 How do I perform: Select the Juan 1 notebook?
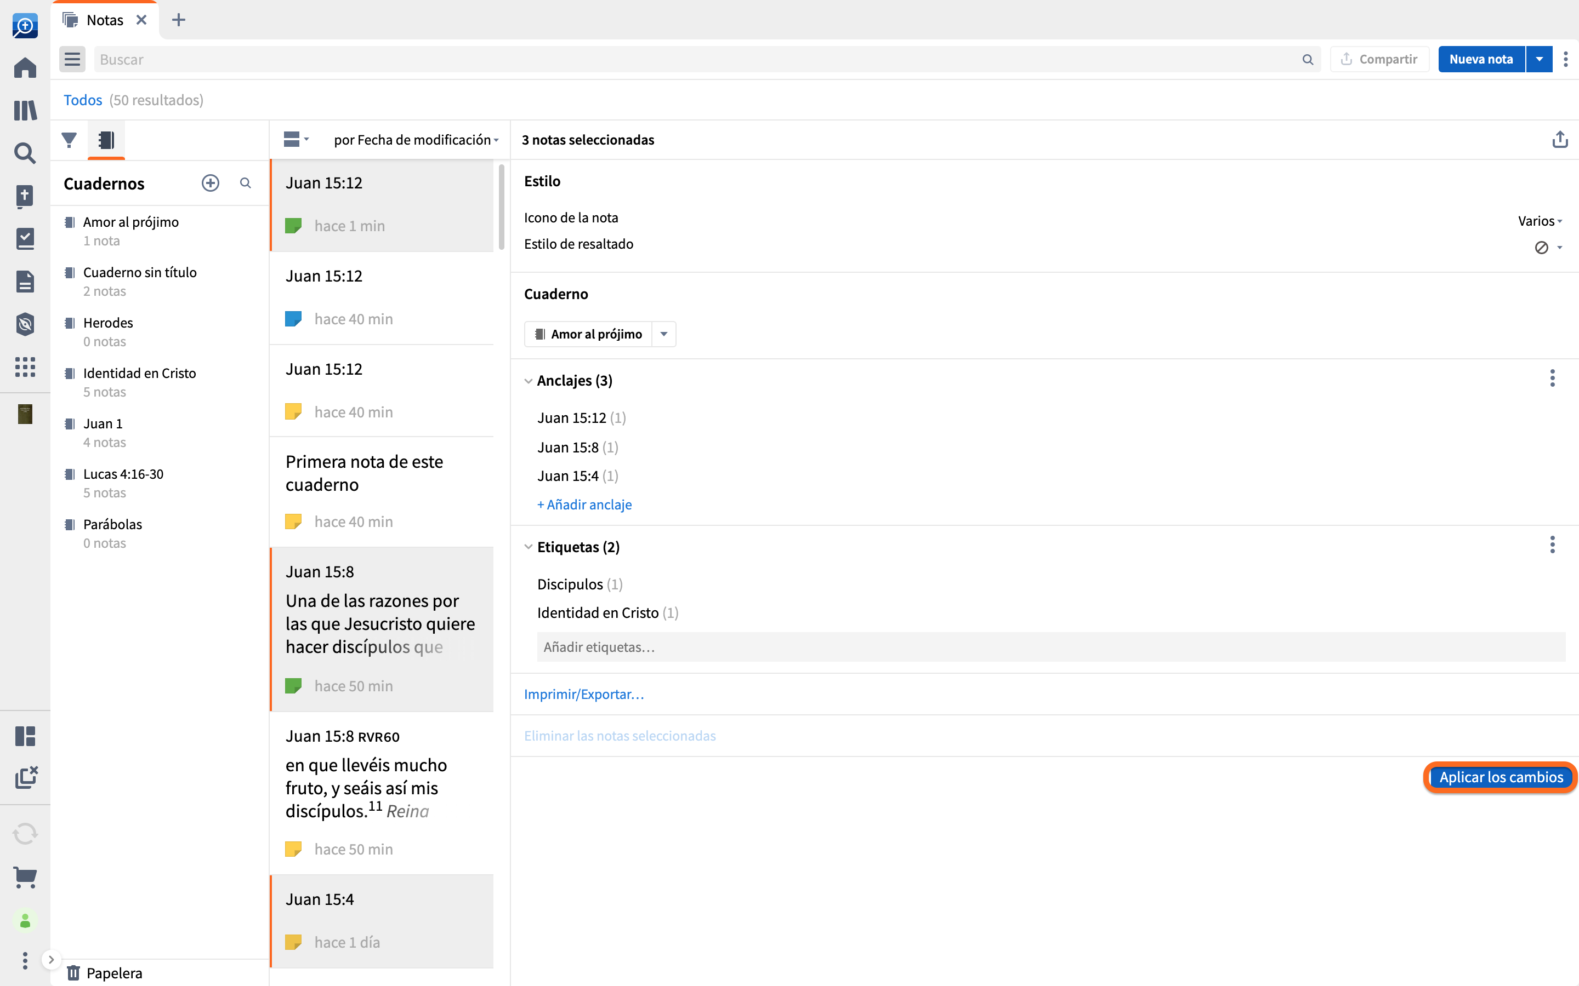tap(160, 432)
